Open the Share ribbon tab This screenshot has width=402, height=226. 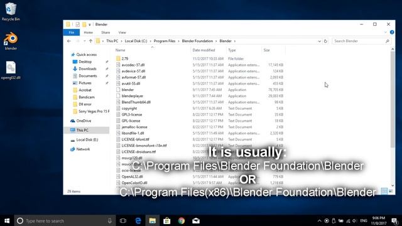[x=106, y=33]
